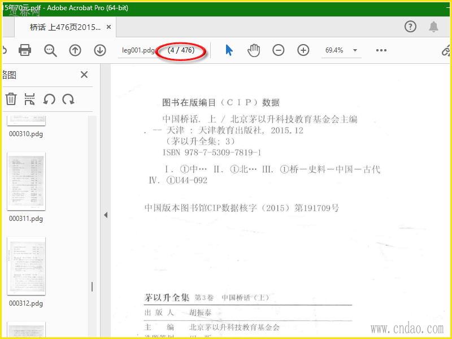Collapse the navigation pane with left arrow

point(106,215)
